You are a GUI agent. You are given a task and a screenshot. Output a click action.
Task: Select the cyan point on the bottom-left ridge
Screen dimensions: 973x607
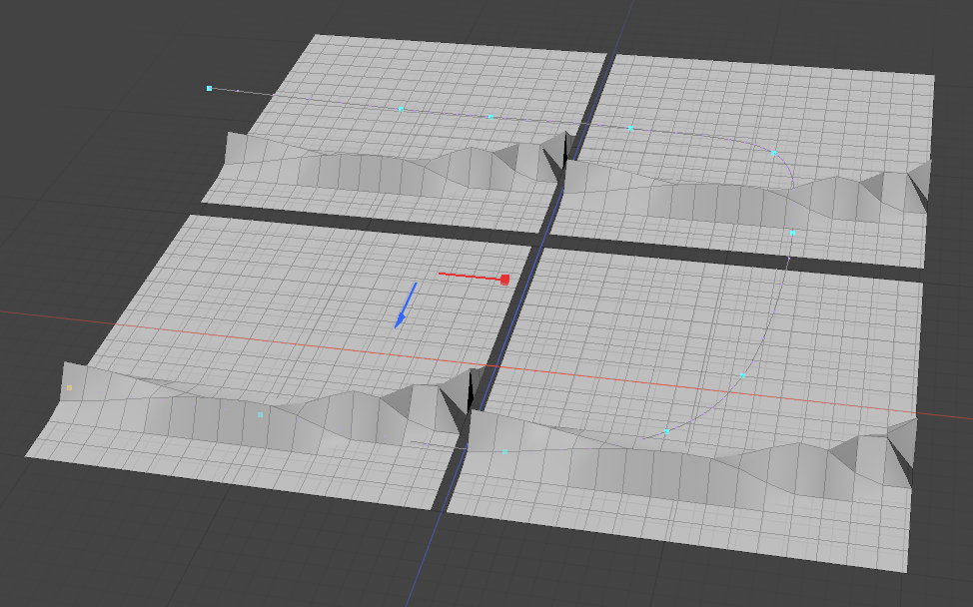click(x=260, y=413)
